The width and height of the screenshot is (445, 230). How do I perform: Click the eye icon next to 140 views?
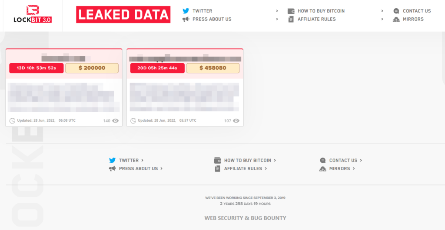115,121
